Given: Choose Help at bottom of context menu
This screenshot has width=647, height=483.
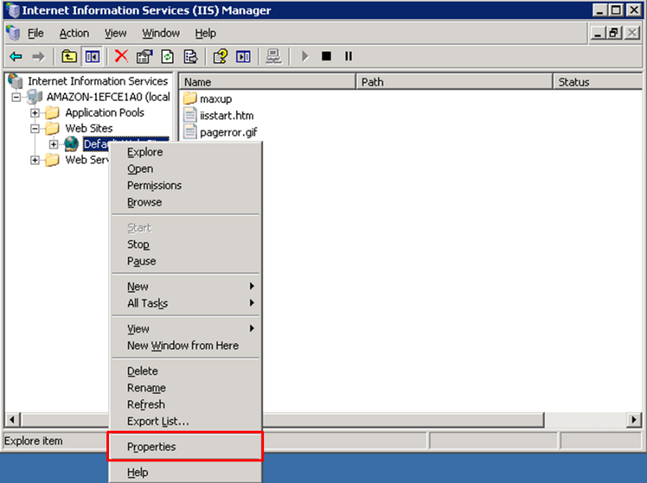Looking at the screenshot, I should 186,473.
